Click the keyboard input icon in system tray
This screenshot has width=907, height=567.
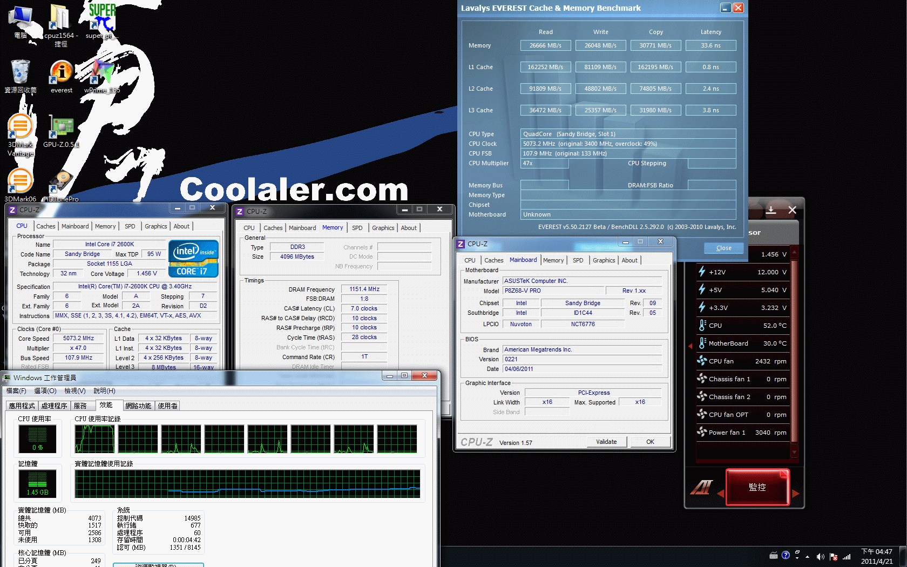[774, 555]
